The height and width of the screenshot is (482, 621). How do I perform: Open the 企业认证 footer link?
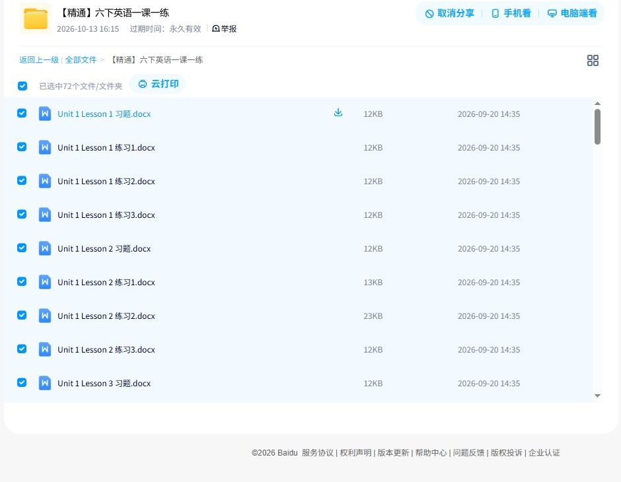coord(544,453)
